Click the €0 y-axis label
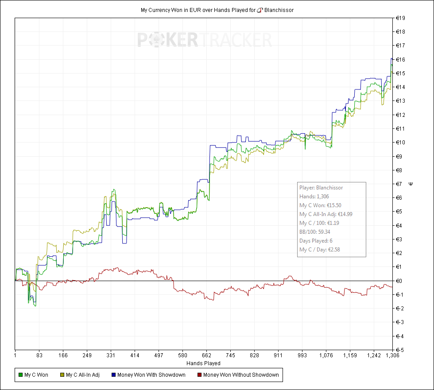The height and width of the screenshot is (390, 434). [399, 281]
